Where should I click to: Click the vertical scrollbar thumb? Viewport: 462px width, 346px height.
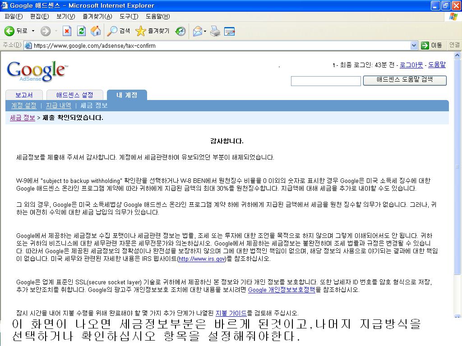pyautogui.click(x=457, y=167)
